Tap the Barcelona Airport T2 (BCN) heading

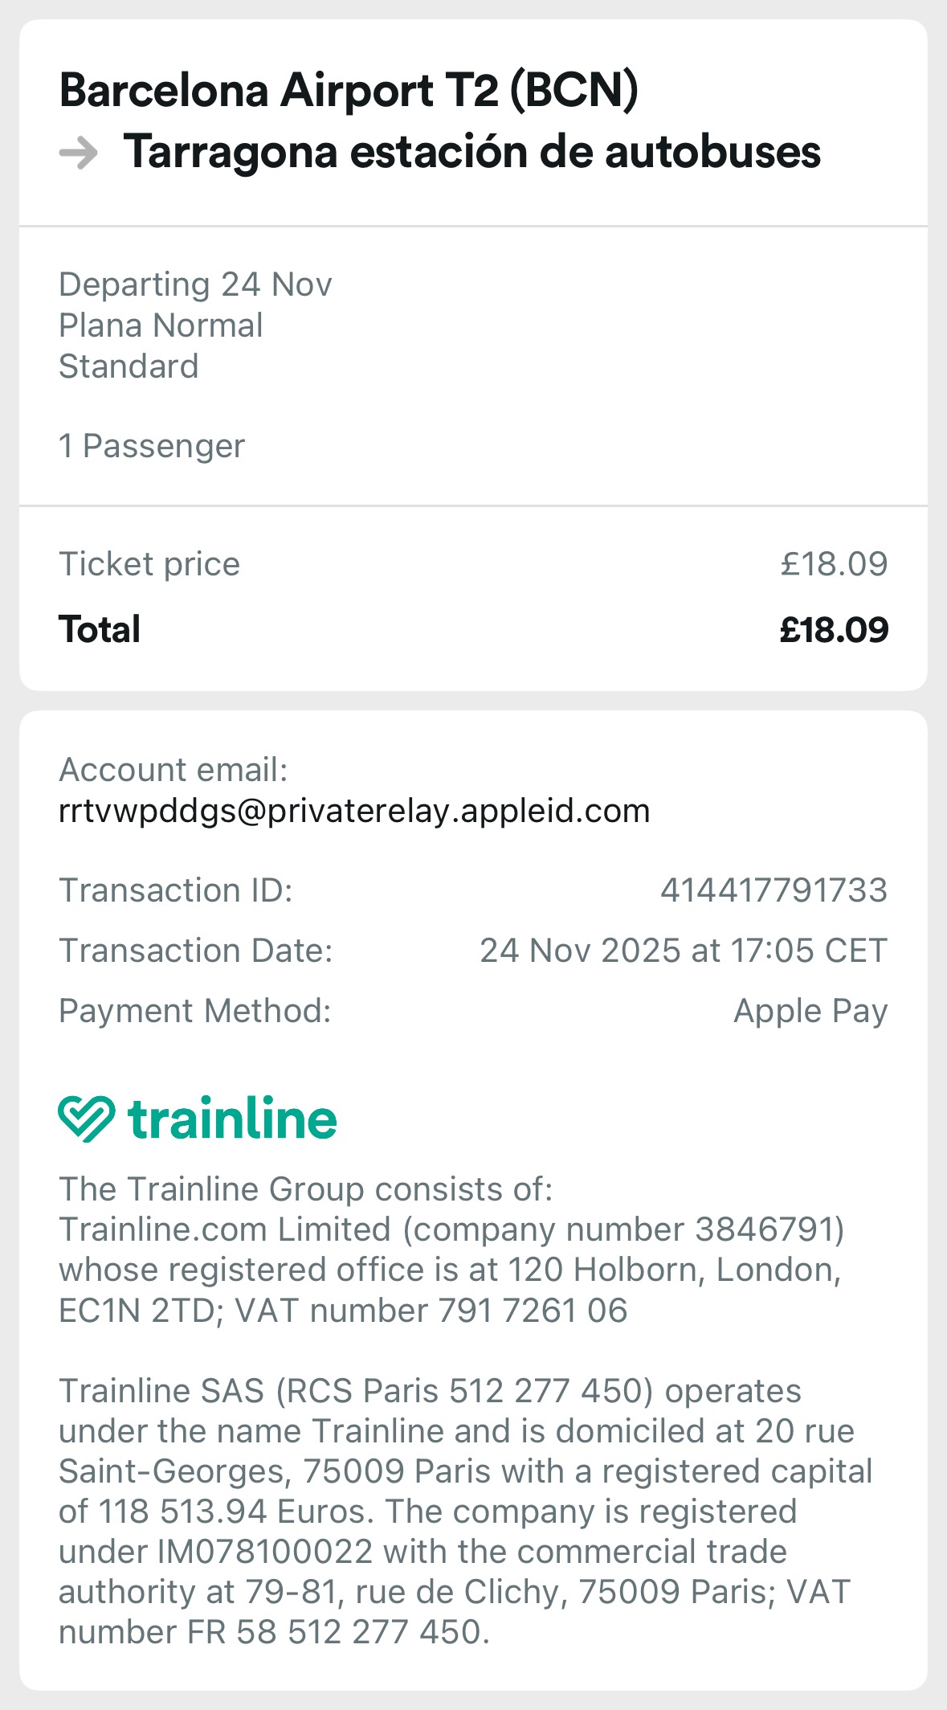coord(349,90)
